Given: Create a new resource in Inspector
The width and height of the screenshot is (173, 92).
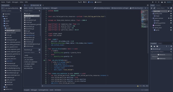Looking at the screenshot, I should click(151, 46).
